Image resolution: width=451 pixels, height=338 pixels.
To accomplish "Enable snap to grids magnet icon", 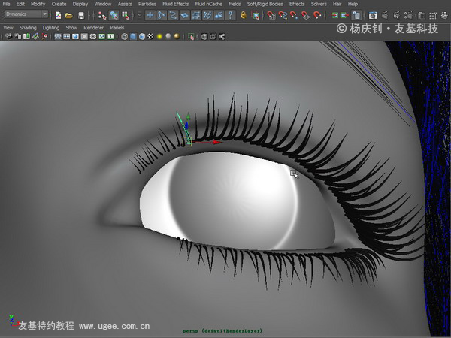I will (x=271, y=15).
